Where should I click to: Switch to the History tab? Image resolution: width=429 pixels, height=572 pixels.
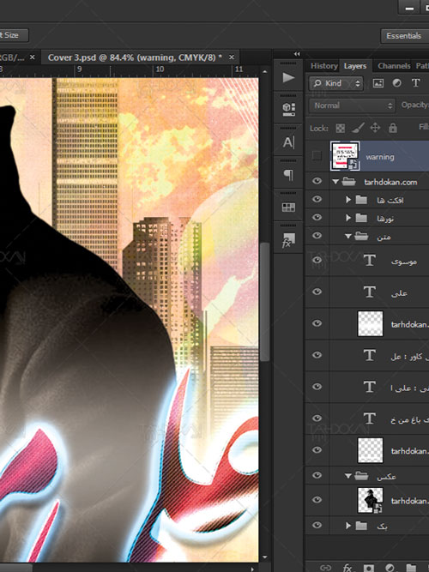coord(323,66)
